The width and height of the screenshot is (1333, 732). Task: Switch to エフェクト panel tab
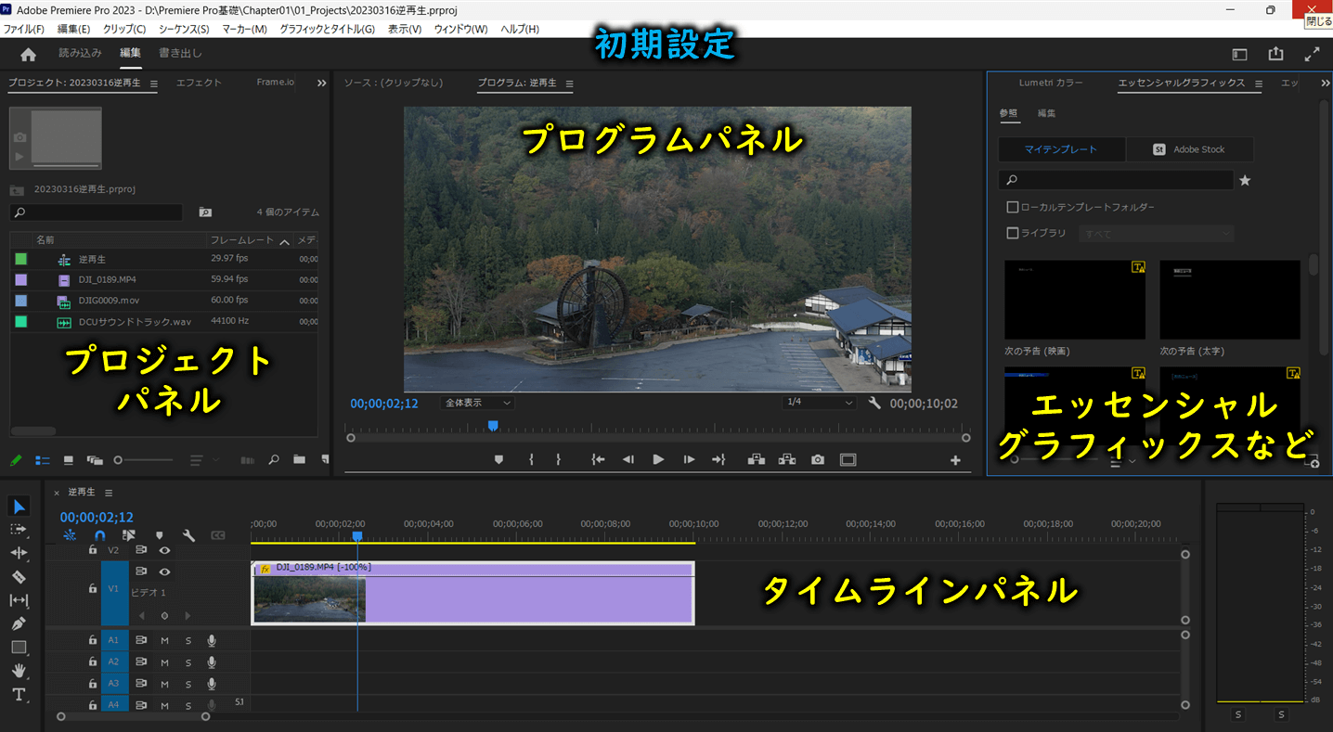coord(199,83)
